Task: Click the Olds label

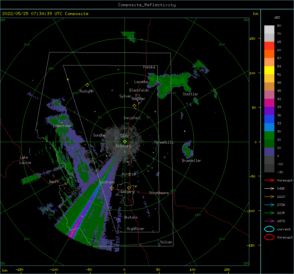Action: coord(124,136)
